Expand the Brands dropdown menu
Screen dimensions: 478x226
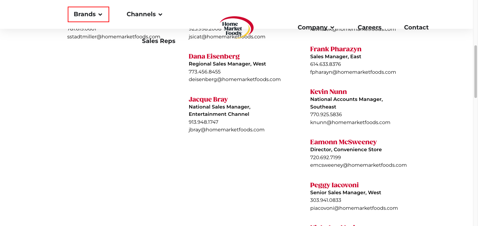88,15
